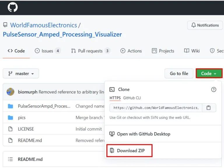
Task: Open the PulseSensorAmpd_Proces... folder
Action: (44, 106)
